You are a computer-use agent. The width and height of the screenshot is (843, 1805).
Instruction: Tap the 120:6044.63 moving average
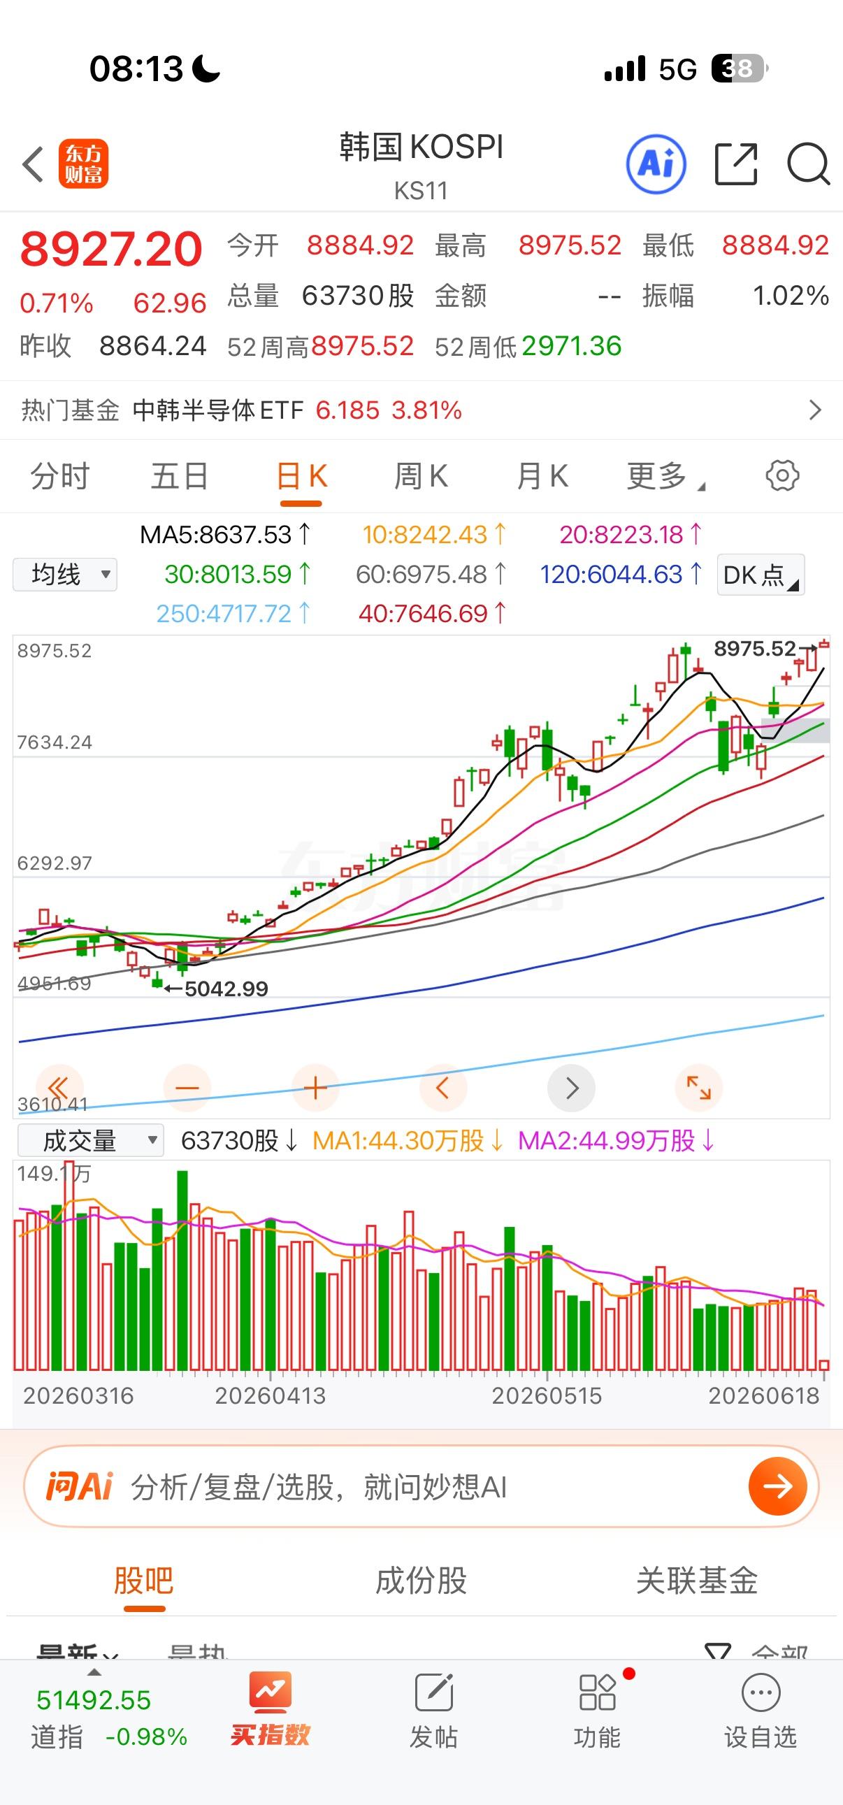pyautogui.click(x=620, y=575)
